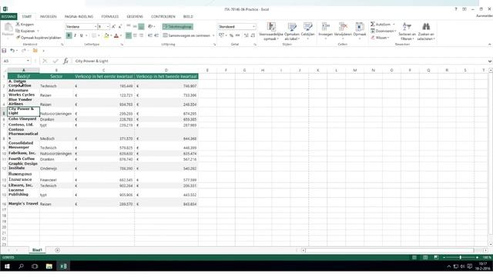Click the fx insert function icon
Image resolution: width=493 pixels, height=277 pixels.
pyautogui.click(x=65, y=61)
